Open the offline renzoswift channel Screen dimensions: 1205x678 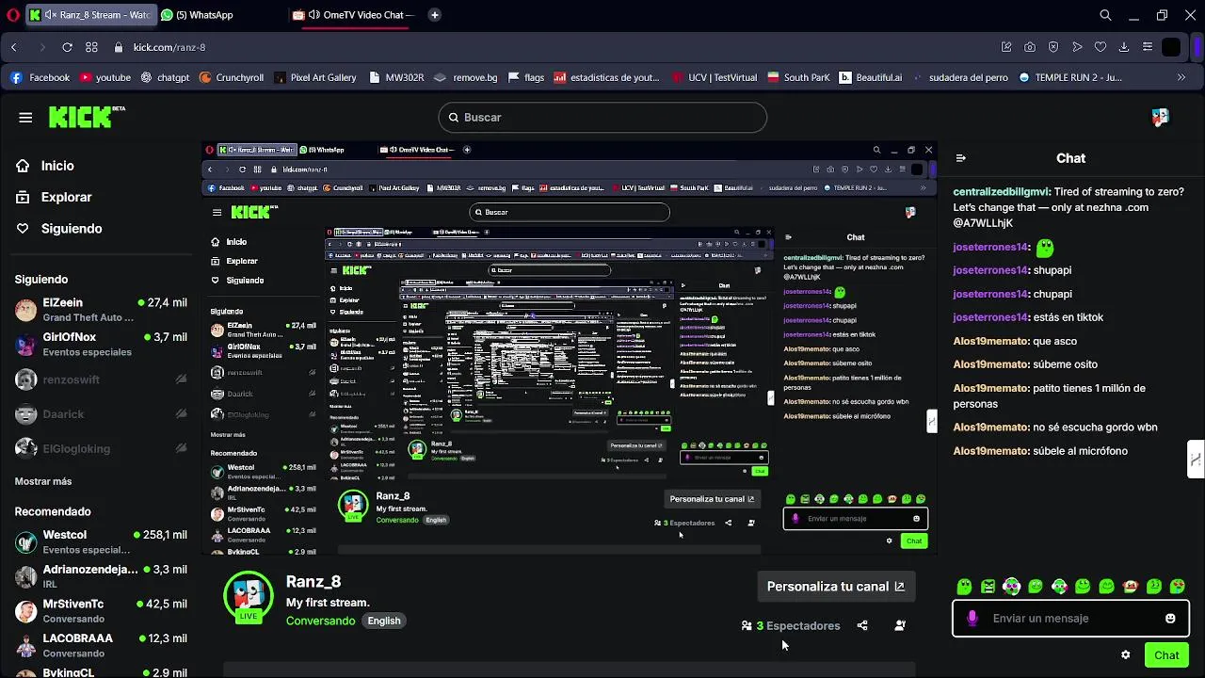(x=101, y=379)
